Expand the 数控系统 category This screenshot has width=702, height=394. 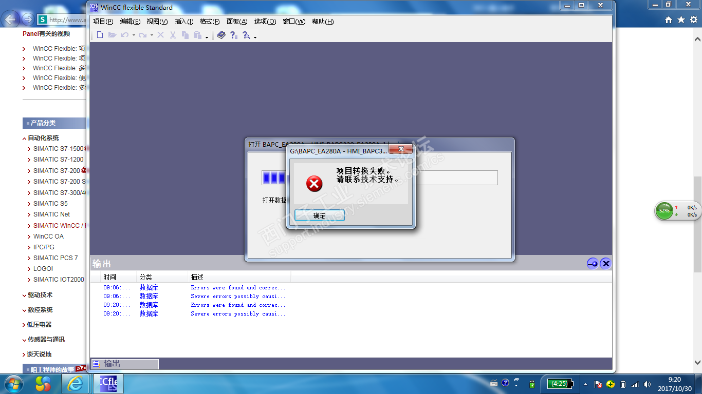[24, 310]
